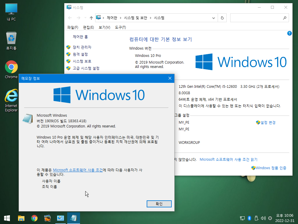Go to 제어판 홈 link

point(80,37)
